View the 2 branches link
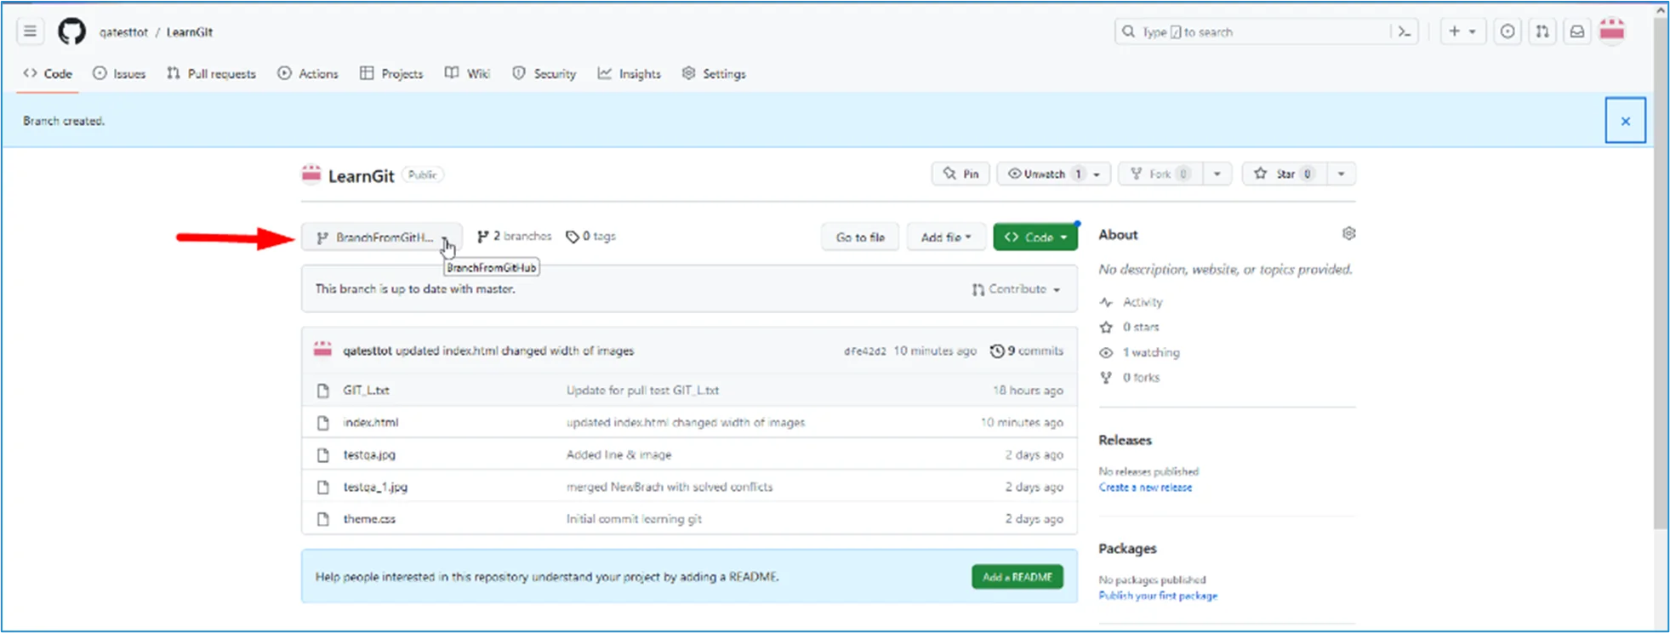The width and height of the screenshot is (1670, 633). (x=515, y=237)
